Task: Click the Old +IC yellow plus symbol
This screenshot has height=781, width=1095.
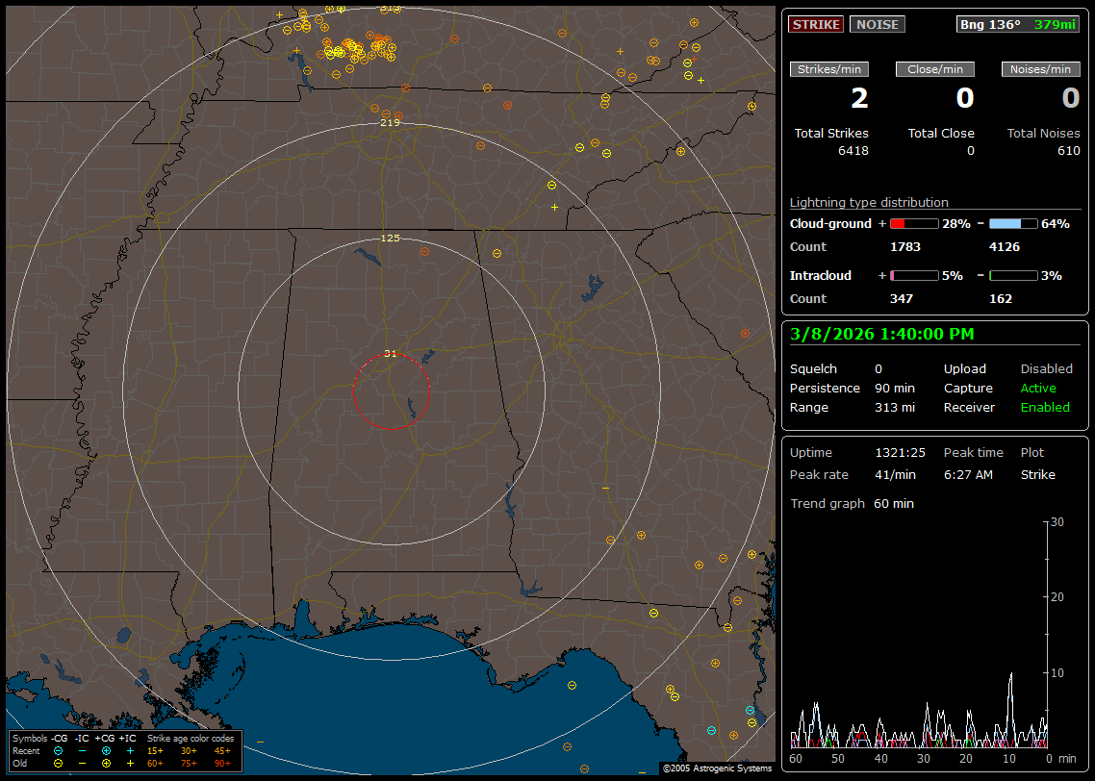Action: tap(130, 763)
